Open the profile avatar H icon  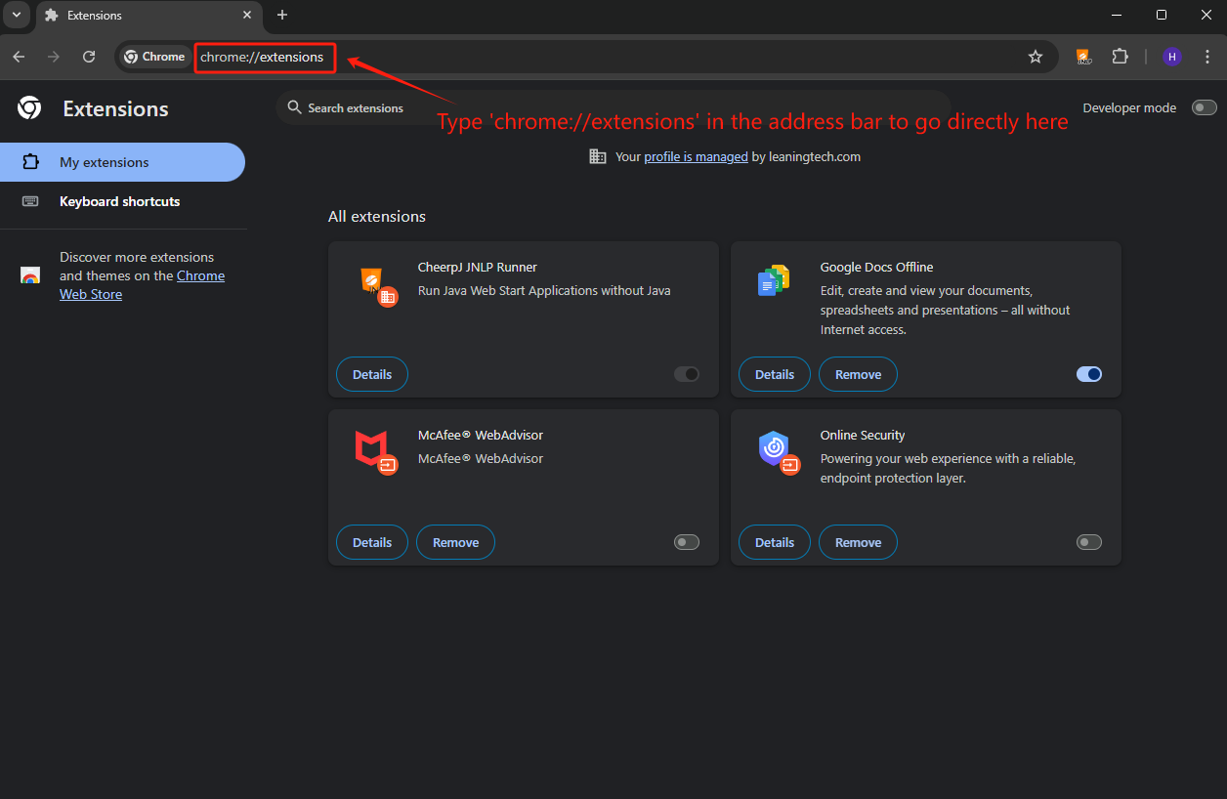1171,57
